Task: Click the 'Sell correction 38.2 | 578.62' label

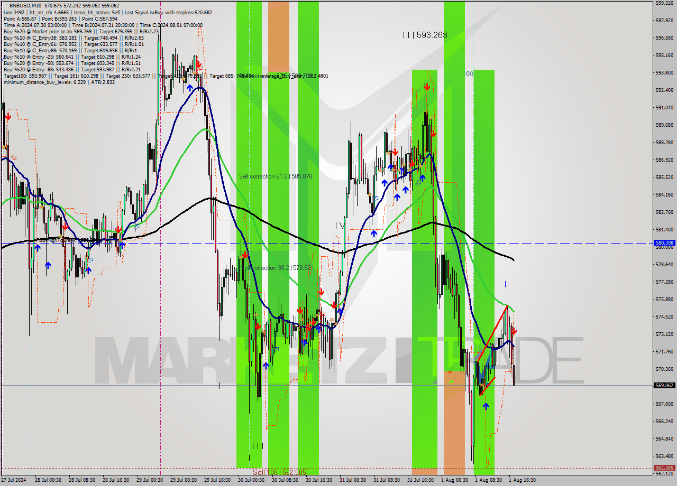Action: tap(276, 268)
